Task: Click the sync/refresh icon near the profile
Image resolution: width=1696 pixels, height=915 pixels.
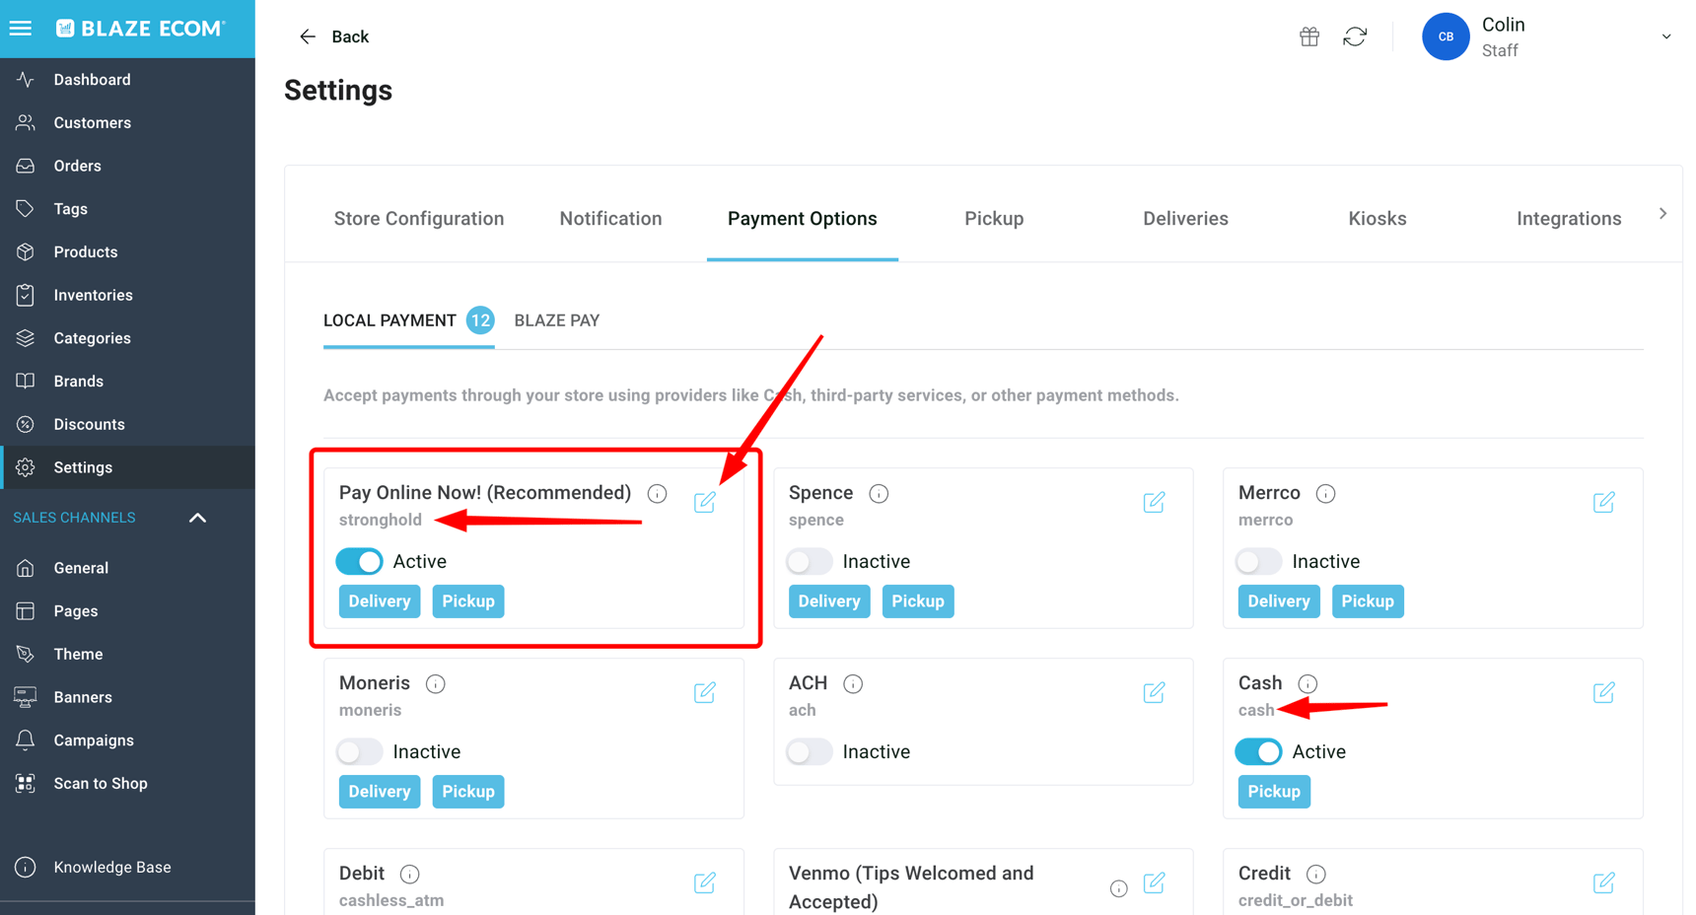Action: point(1355,35)
